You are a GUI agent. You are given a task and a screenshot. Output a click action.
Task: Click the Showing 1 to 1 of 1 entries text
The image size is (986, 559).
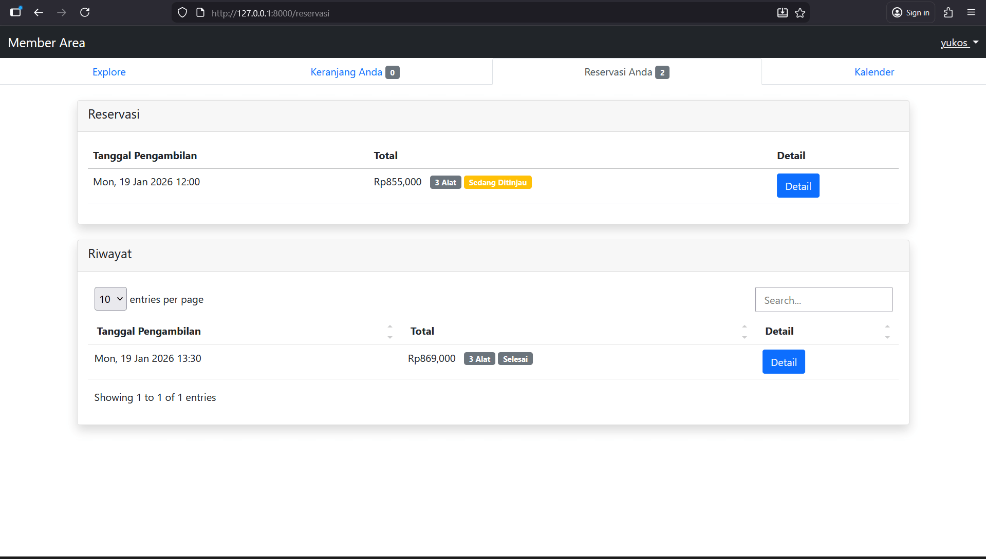point(155,397)
